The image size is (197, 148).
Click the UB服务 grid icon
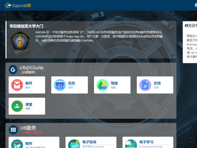tap(13, 130)
